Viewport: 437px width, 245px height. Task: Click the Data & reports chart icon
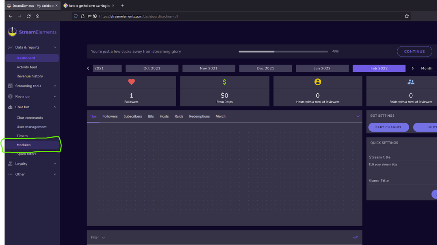10,47
